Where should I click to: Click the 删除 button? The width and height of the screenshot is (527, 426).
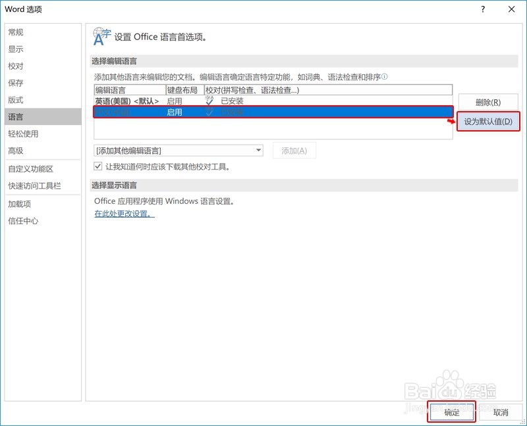pos(487,101)
